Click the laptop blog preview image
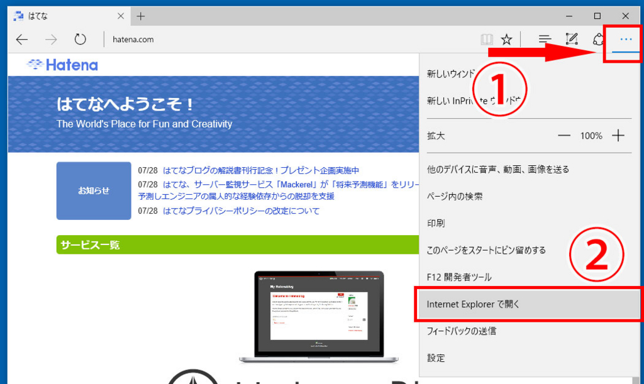This screenshot has height=384, width=644. tap(319, 317)
